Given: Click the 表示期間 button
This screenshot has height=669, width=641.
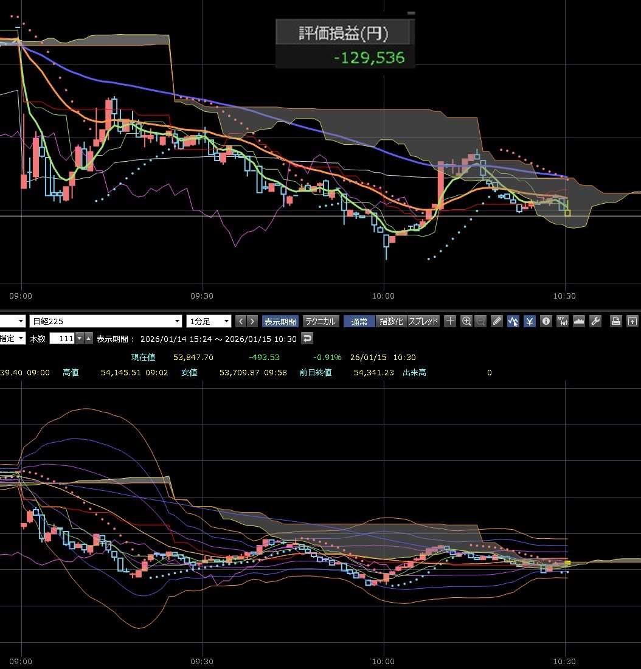Looking at the screenshot, I should click(x=280, y=321).
